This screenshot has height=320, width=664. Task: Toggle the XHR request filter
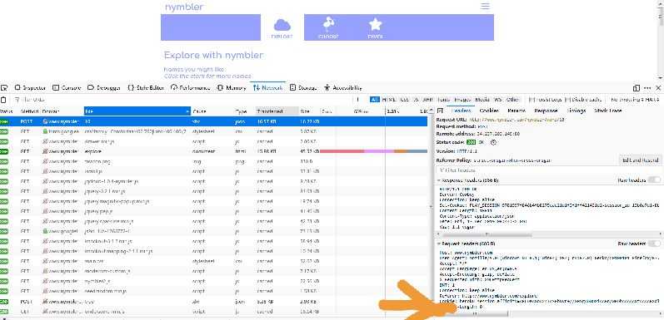coord(428,100)
